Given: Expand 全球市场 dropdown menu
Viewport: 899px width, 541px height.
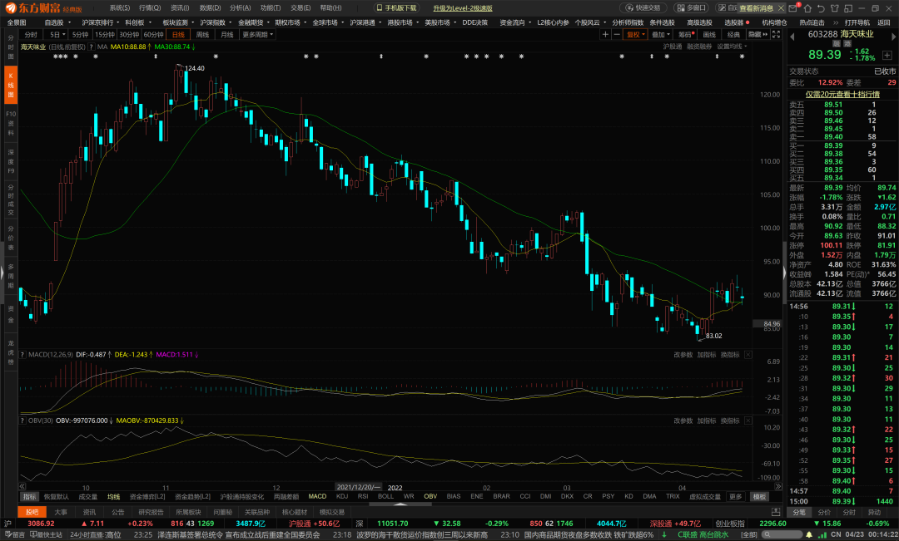Looking at the screenshot, I should (327, 22).
